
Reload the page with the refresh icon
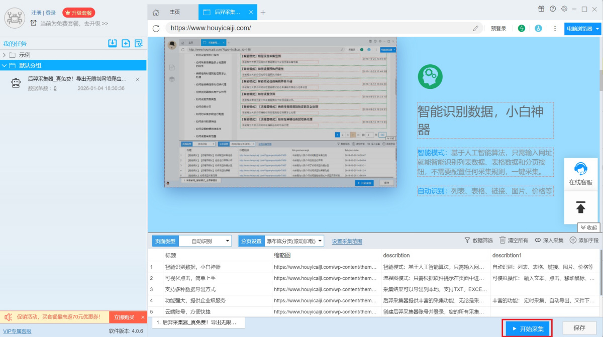pyautogui.click(x=156, y=29)
